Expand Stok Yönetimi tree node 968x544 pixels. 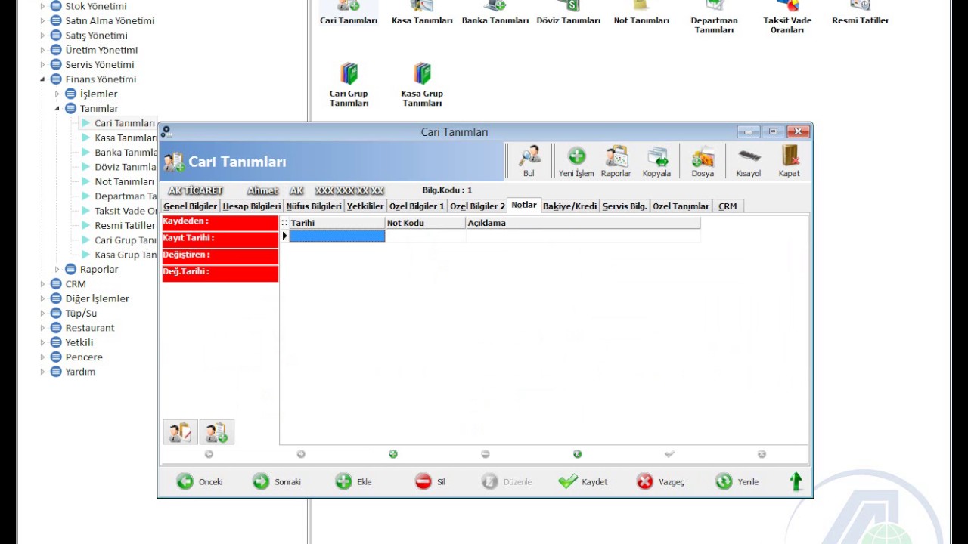tap(43, 6)
